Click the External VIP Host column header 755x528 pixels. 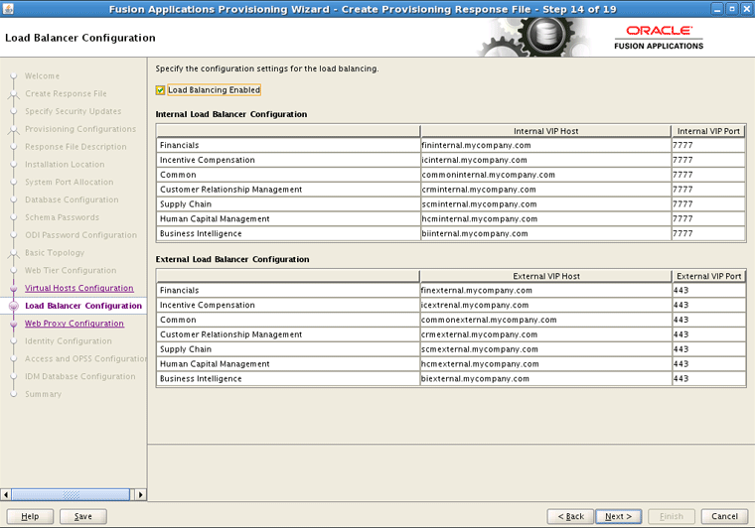click(546, 276)
